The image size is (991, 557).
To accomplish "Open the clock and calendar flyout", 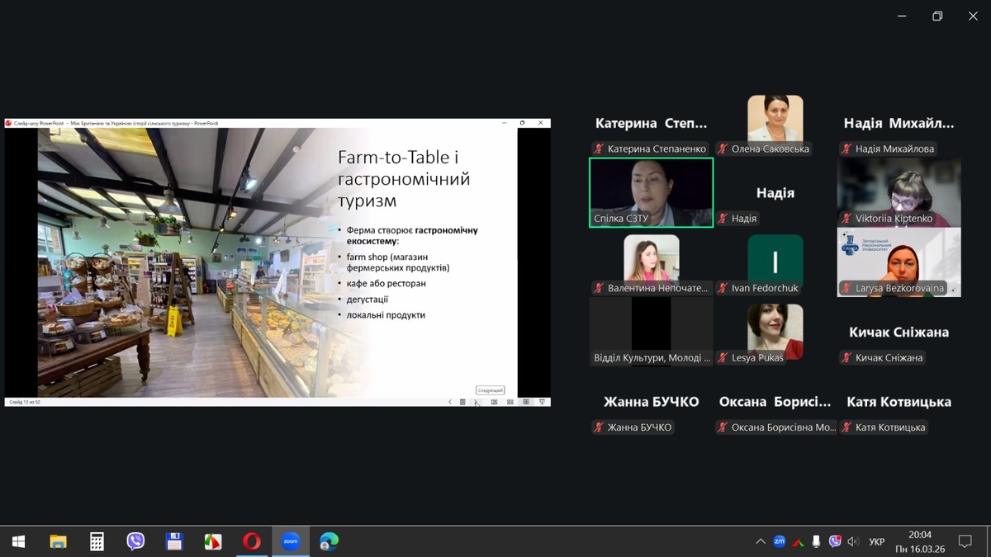I will tap(918, 541).
